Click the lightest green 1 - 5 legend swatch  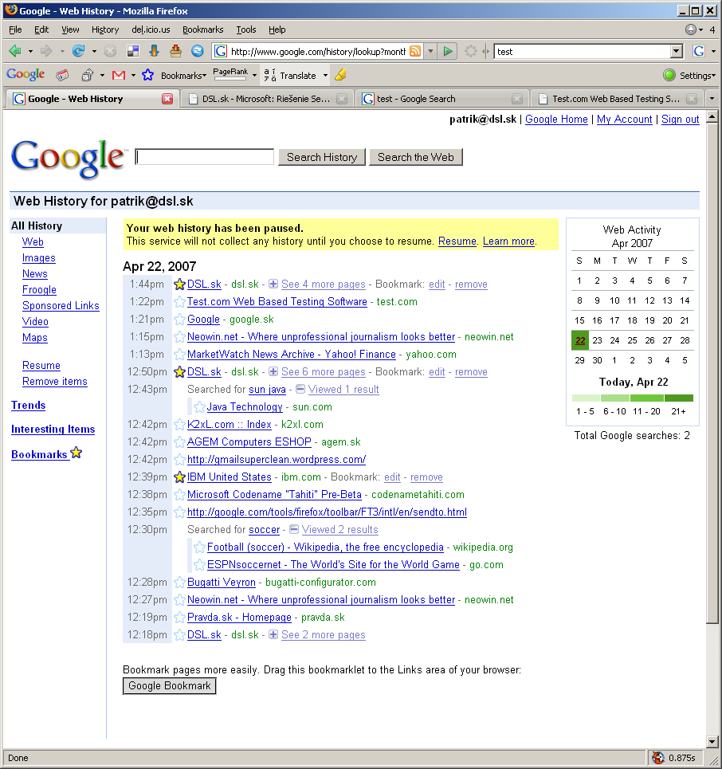click(x=586, y=398)
